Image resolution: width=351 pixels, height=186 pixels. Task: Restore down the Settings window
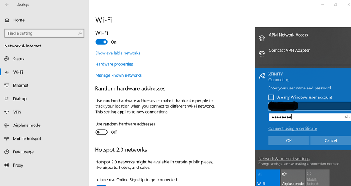[335, 4]
